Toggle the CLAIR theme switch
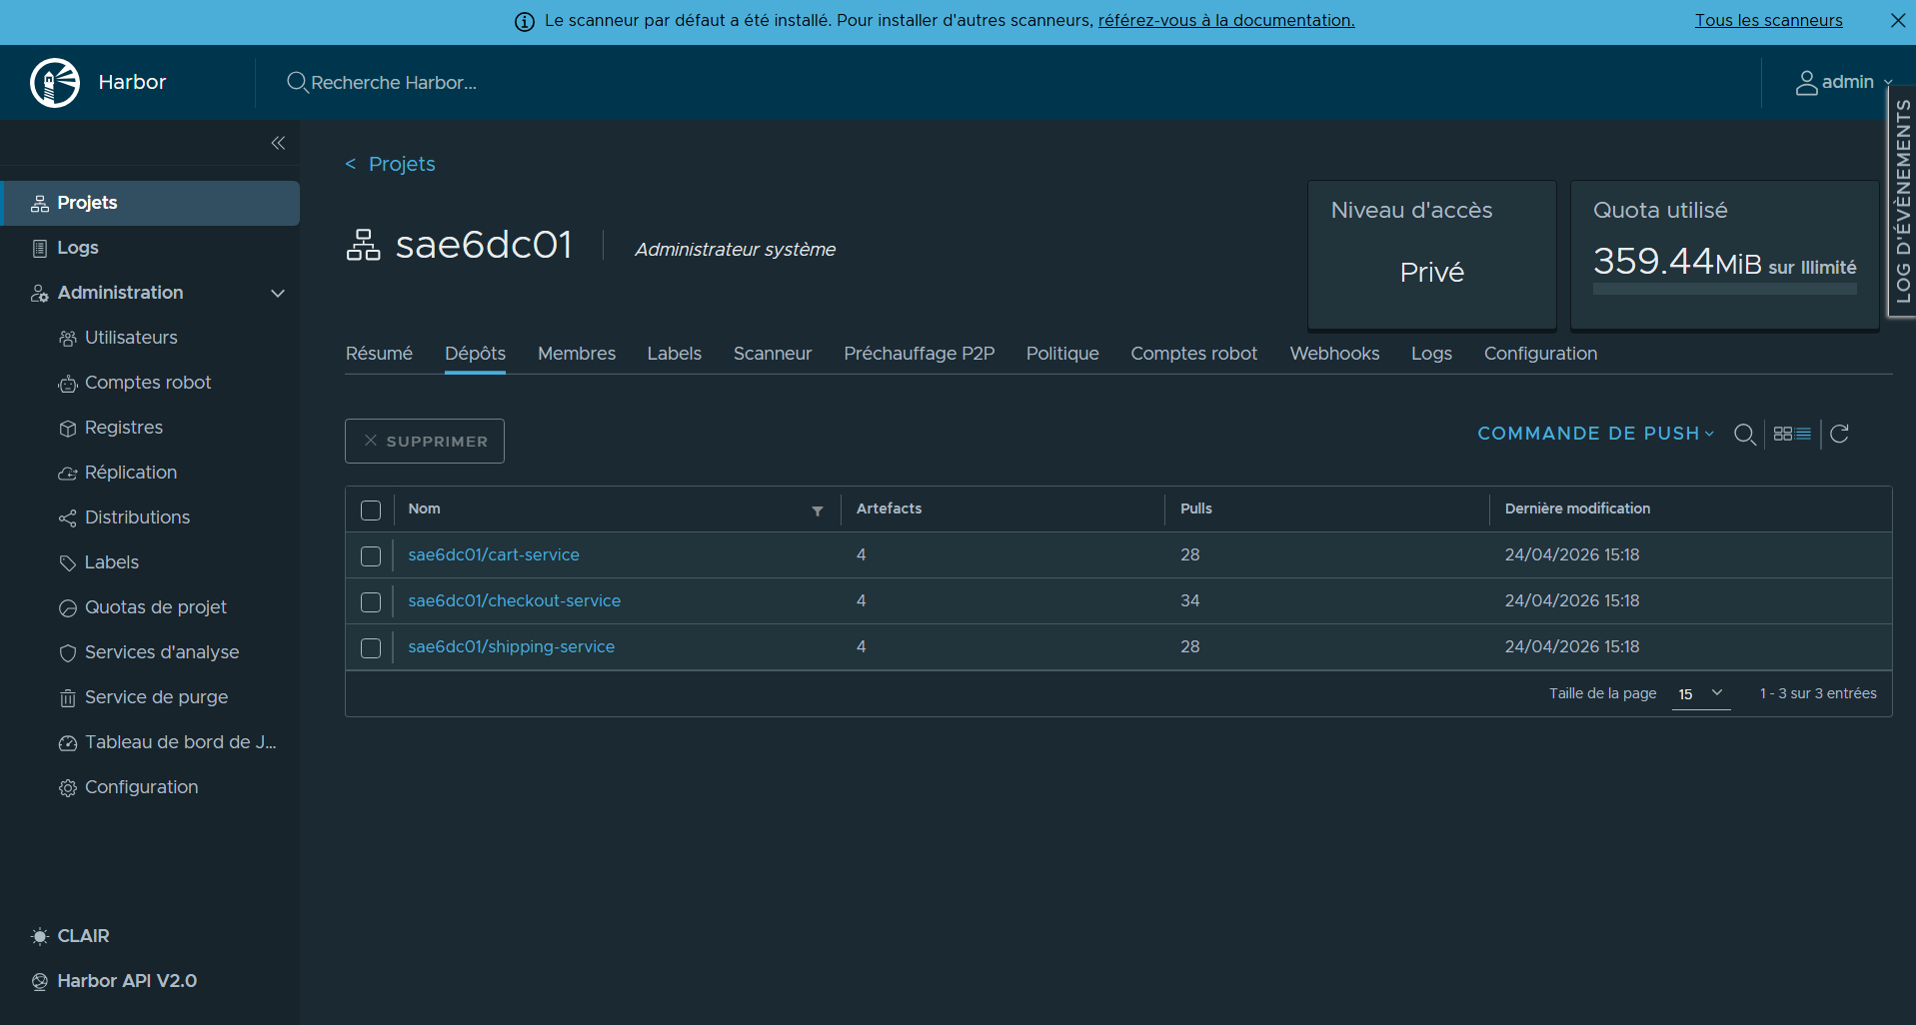 point(70,936)
